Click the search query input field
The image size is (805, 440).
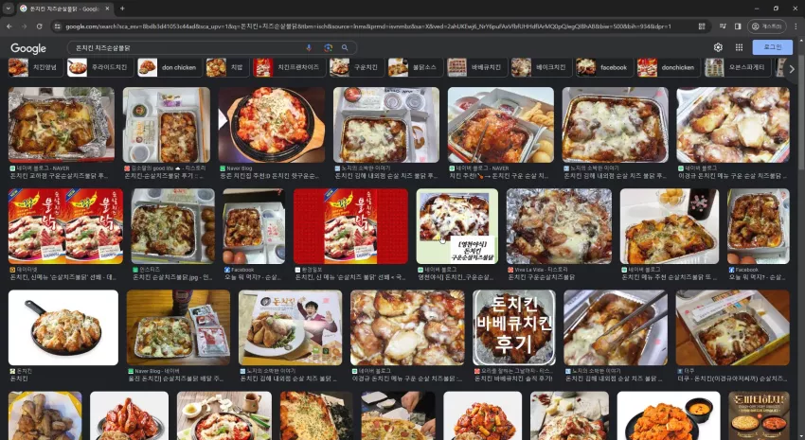click(188, 47)
